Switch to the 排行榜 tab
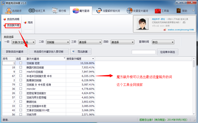The height and width of the screenshot is (123, 198). pyautogui.click(x=59, y=11)
